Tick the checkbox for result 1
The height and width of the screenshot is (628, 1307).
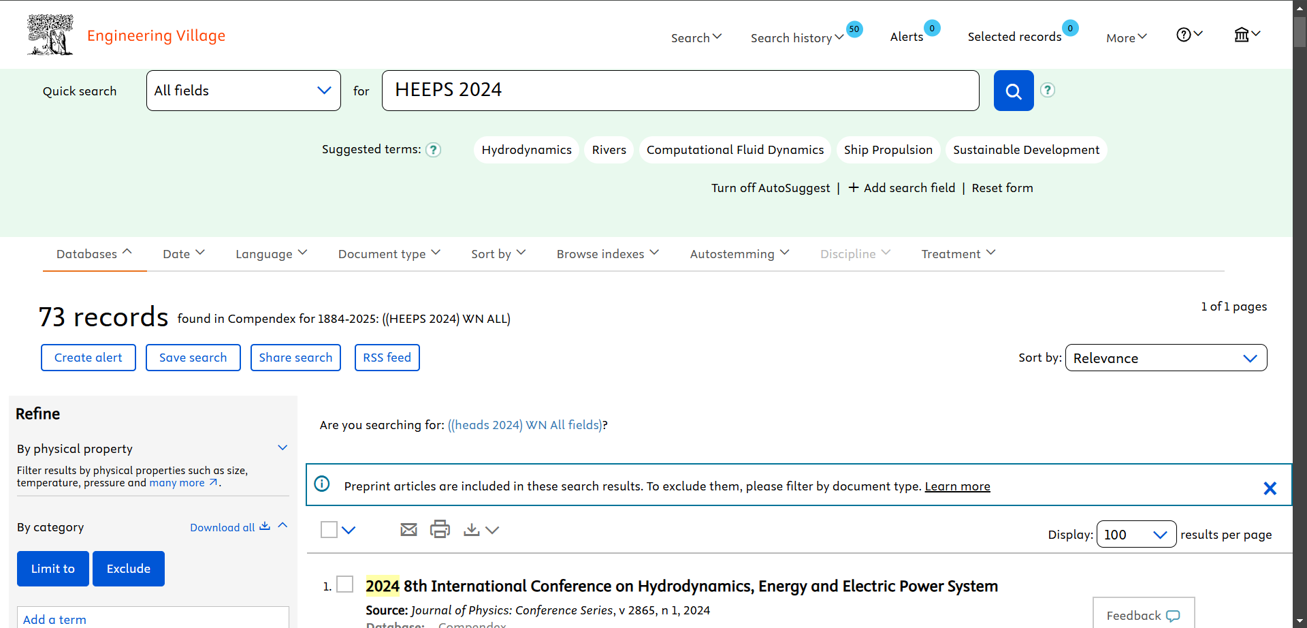point(345,584)
